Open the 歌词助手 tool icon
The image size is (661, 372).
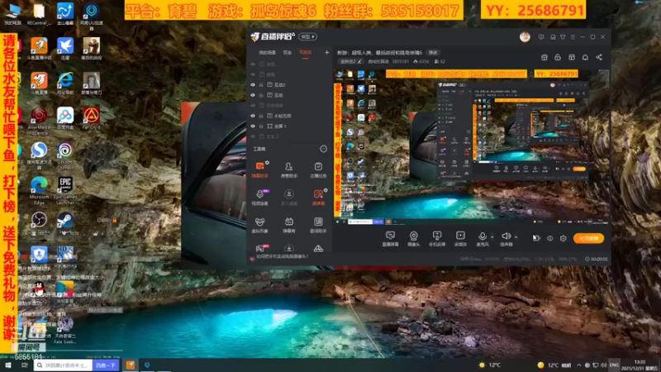318,224
